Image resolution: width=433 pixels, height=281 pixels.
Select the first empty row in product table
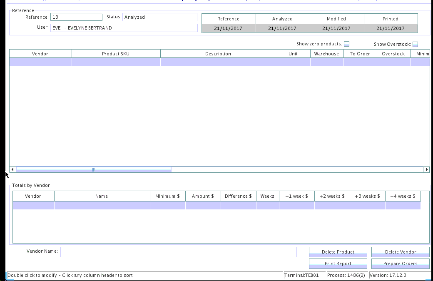pos(167,62)
